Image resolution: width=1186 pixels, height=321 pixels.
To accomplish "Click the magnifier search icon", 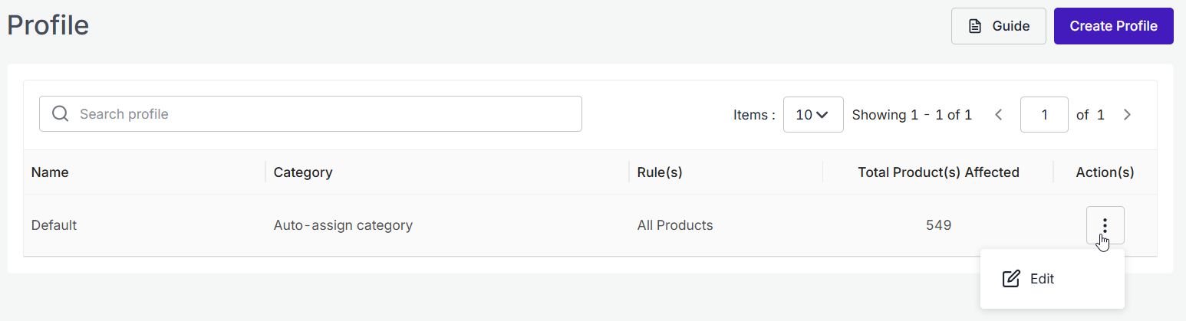I will point(61,114).
